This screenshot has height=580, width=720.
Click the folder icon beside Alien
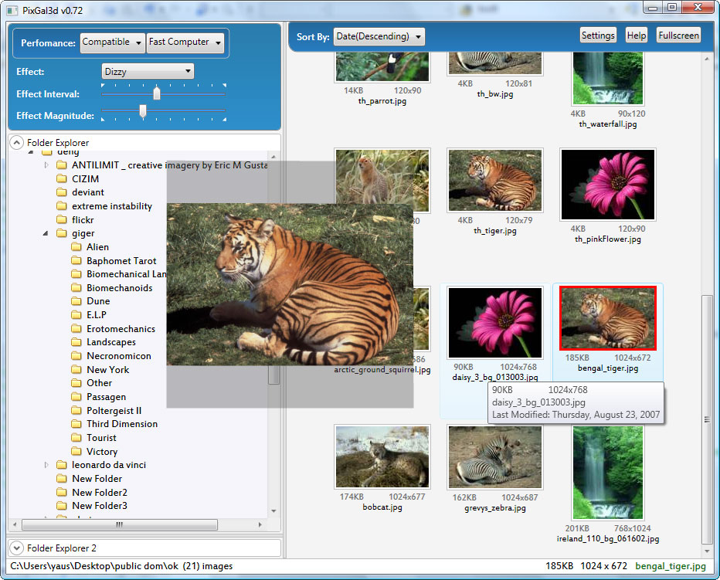click(76, 247)
